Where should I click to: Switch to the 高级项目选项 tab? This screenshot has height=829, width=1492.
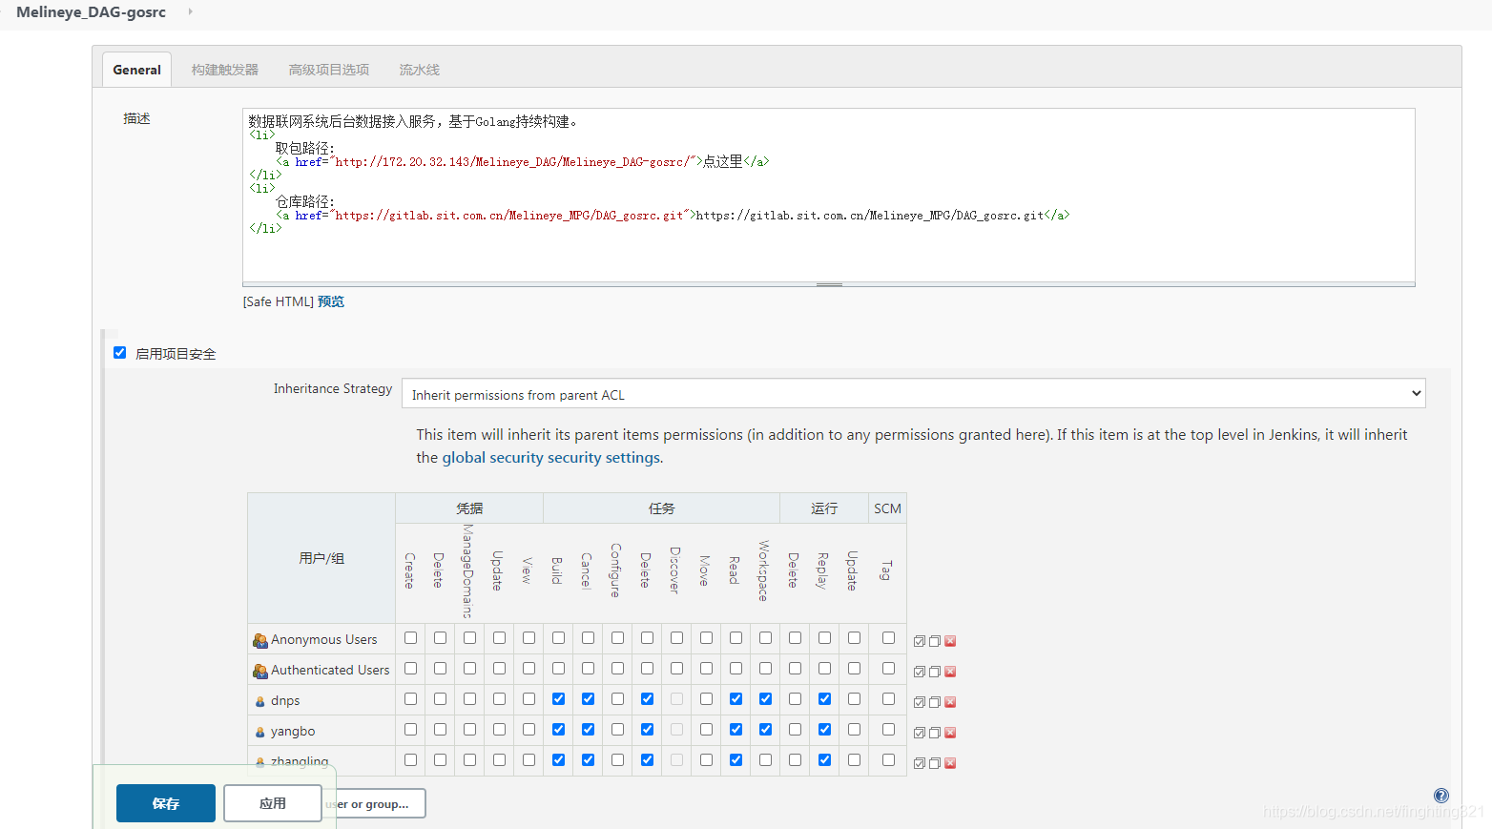pyautogui.click(x=328, y=70)
